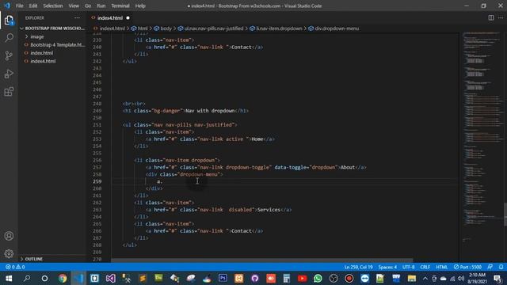Screen dimensions: 507x285
Task: Open OBS Studio from taskbar
Action: [x=334, y=278]
